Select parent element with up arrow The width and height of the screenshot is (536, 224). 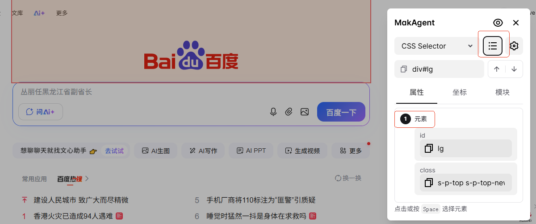pos(497,69)
